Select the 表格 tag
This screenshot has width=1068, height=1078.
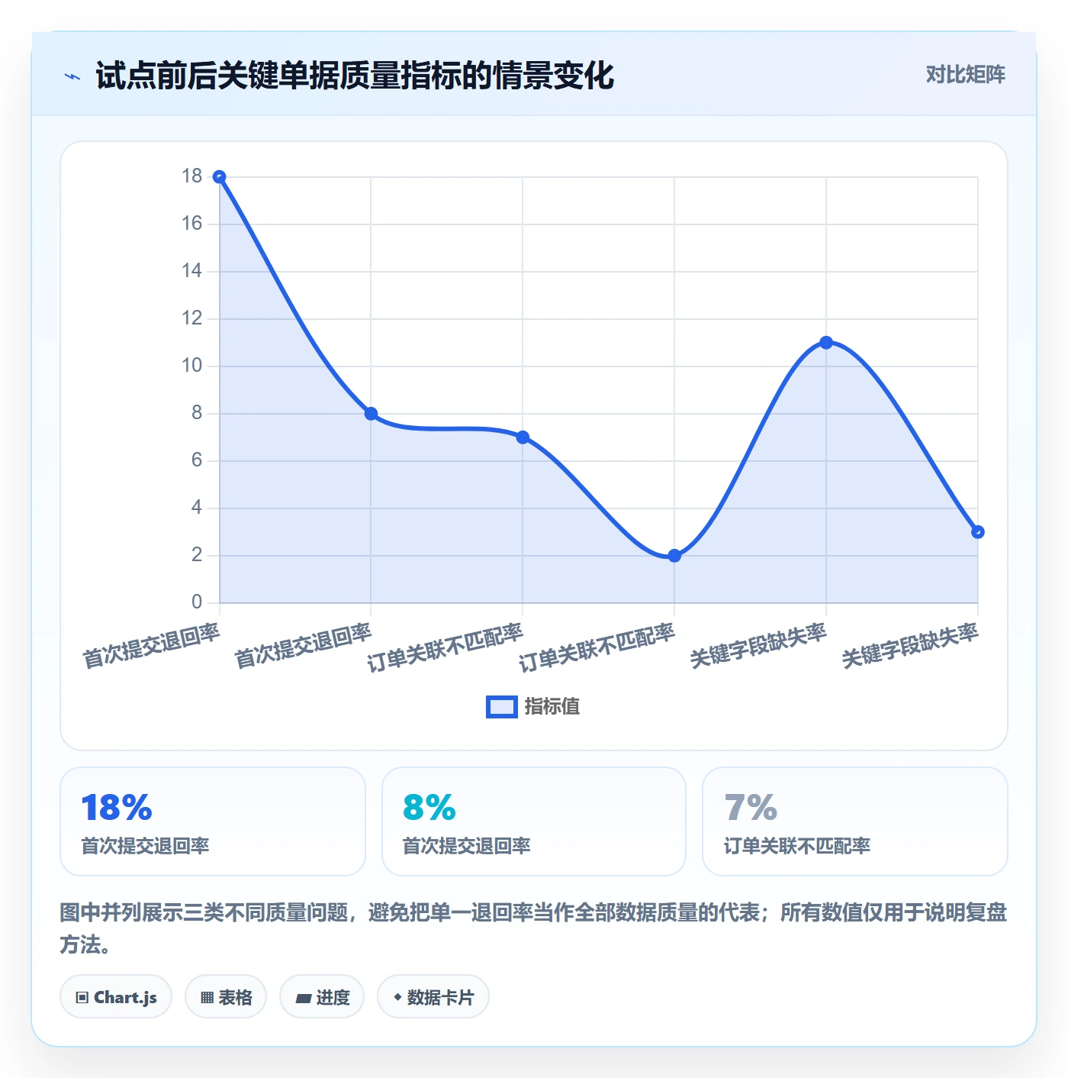point(226,996)
